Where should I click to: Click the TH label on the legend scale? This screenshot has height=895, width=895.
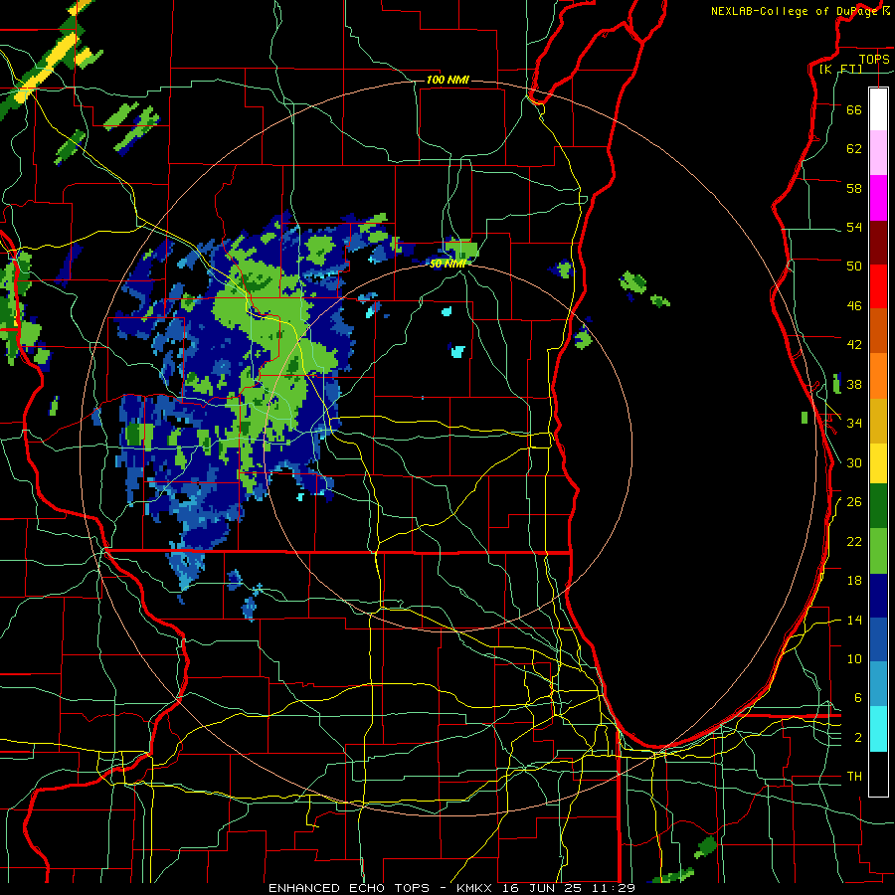tap(854, 777)
